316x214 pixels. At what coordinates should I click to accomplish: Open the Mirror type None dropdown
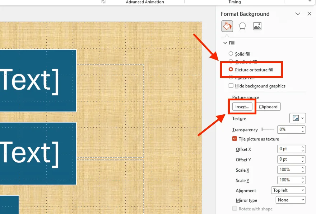coord(291,200)
